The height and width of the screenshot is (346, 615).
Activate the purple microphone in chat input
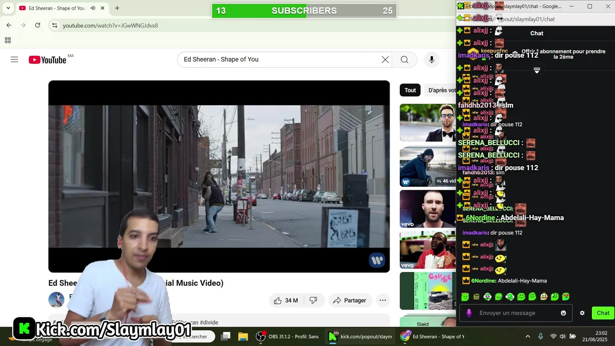coord(469,313)
